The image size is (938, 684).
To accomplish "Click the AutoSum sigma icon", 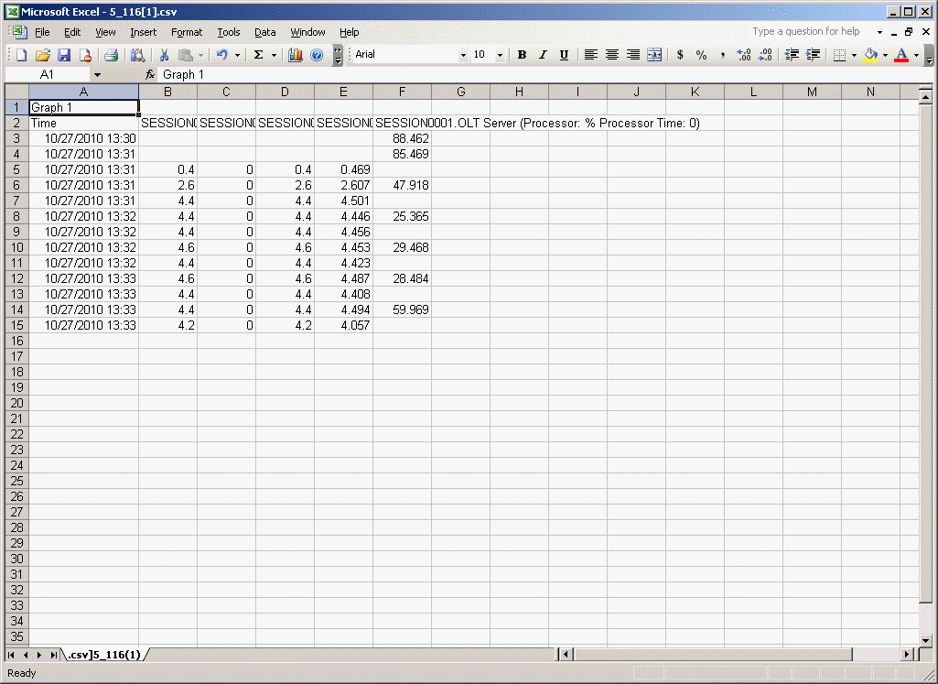I will click(258, 55).
